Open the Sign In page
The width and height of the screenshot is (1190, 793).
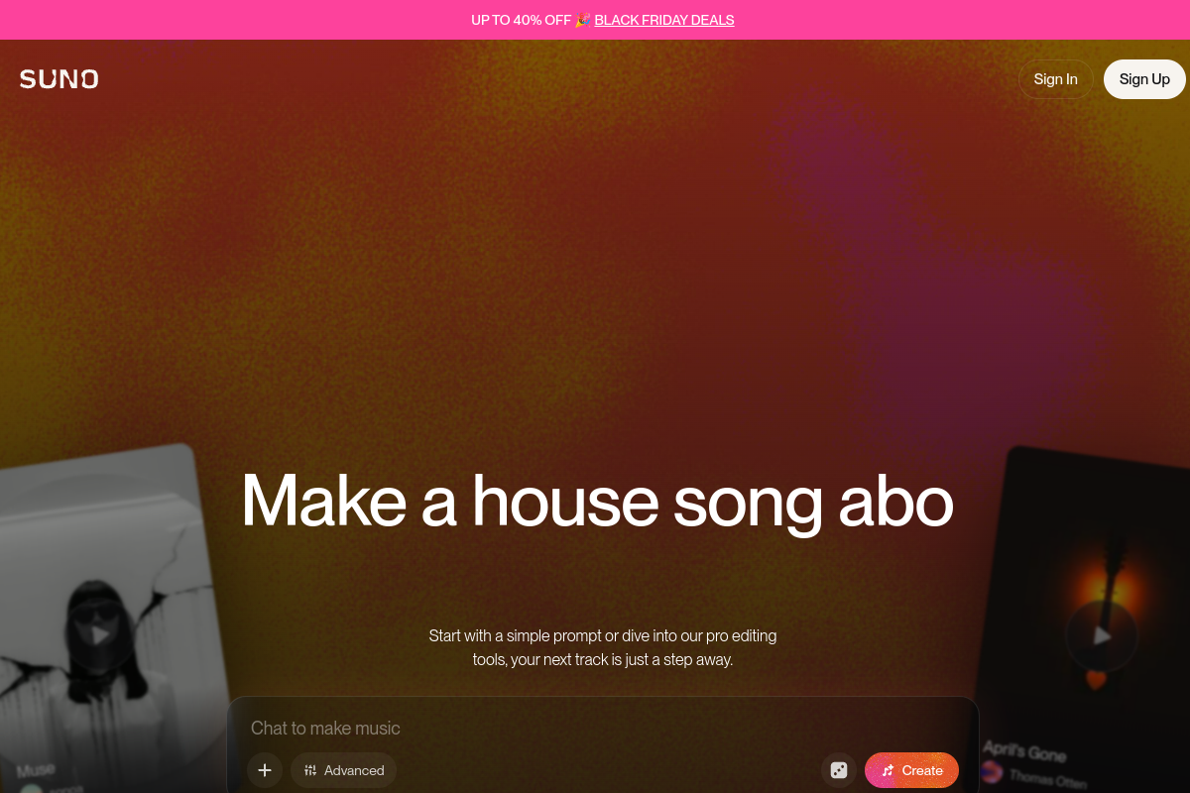[1055, 79]
